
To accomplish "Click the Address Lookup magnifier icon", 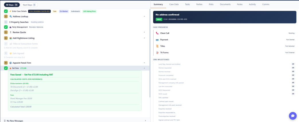I will [x=11, y=17].
